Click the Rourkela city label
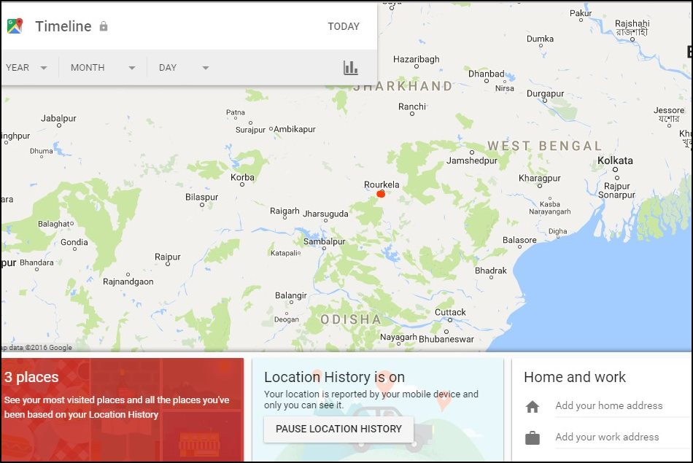 382,184
